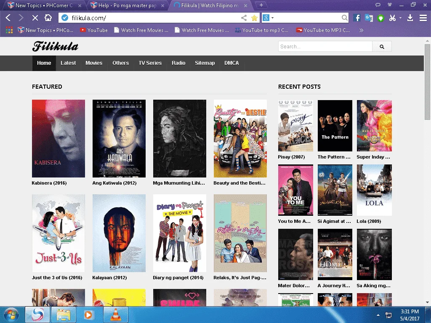Open the Lola (2009) recent post link
Screen dimensions: 431x323
[369, 221]
